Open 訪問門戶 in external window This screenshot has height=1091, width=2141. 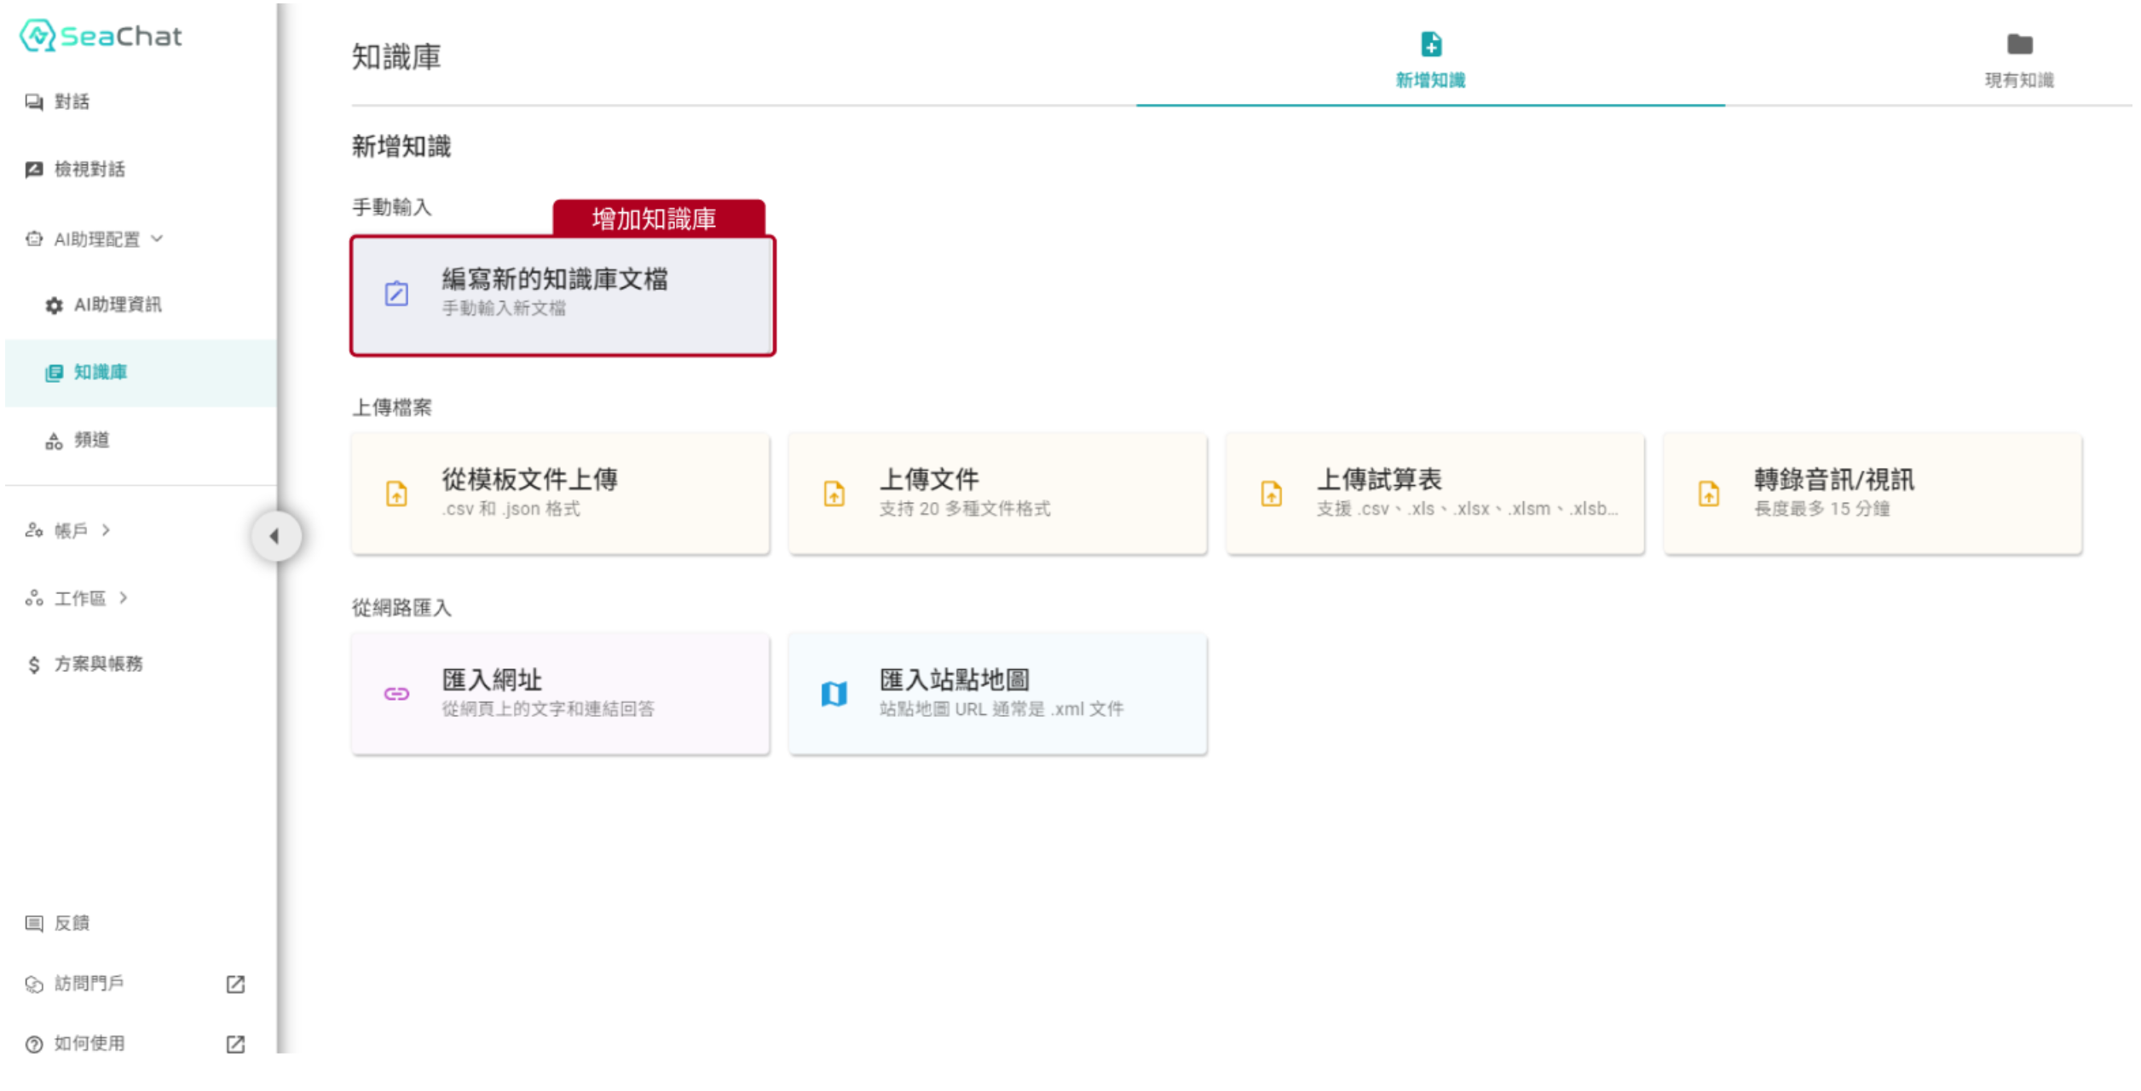(x=234, y=984)
